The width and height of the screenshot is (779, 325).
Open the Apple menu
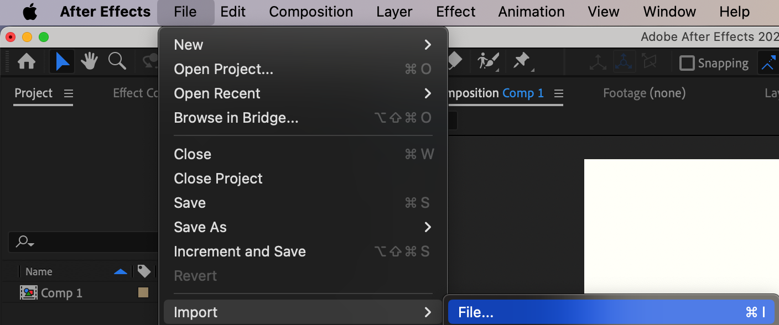click(30, 12)
